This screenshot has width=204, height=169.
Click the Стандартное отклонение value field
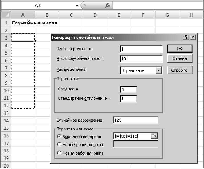[129, 99]
